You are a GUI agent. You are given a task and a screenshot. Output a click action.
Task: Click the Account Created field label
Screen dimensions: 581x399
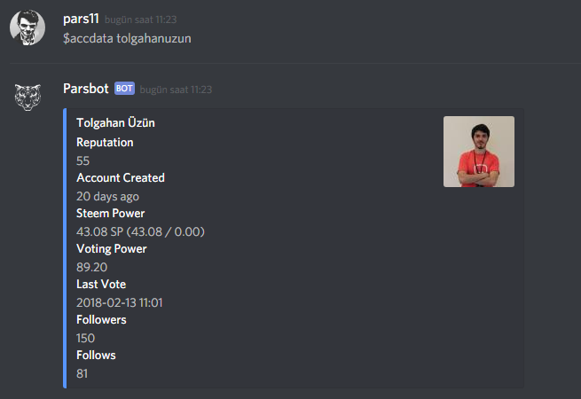coord(121,178)
